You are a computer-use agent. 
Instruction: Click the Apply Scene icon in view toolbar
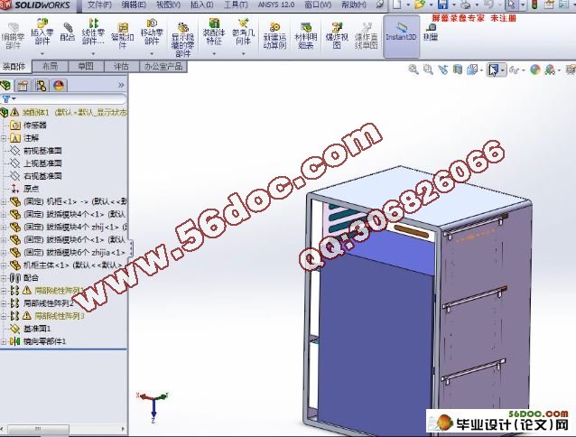coord(550,70)
